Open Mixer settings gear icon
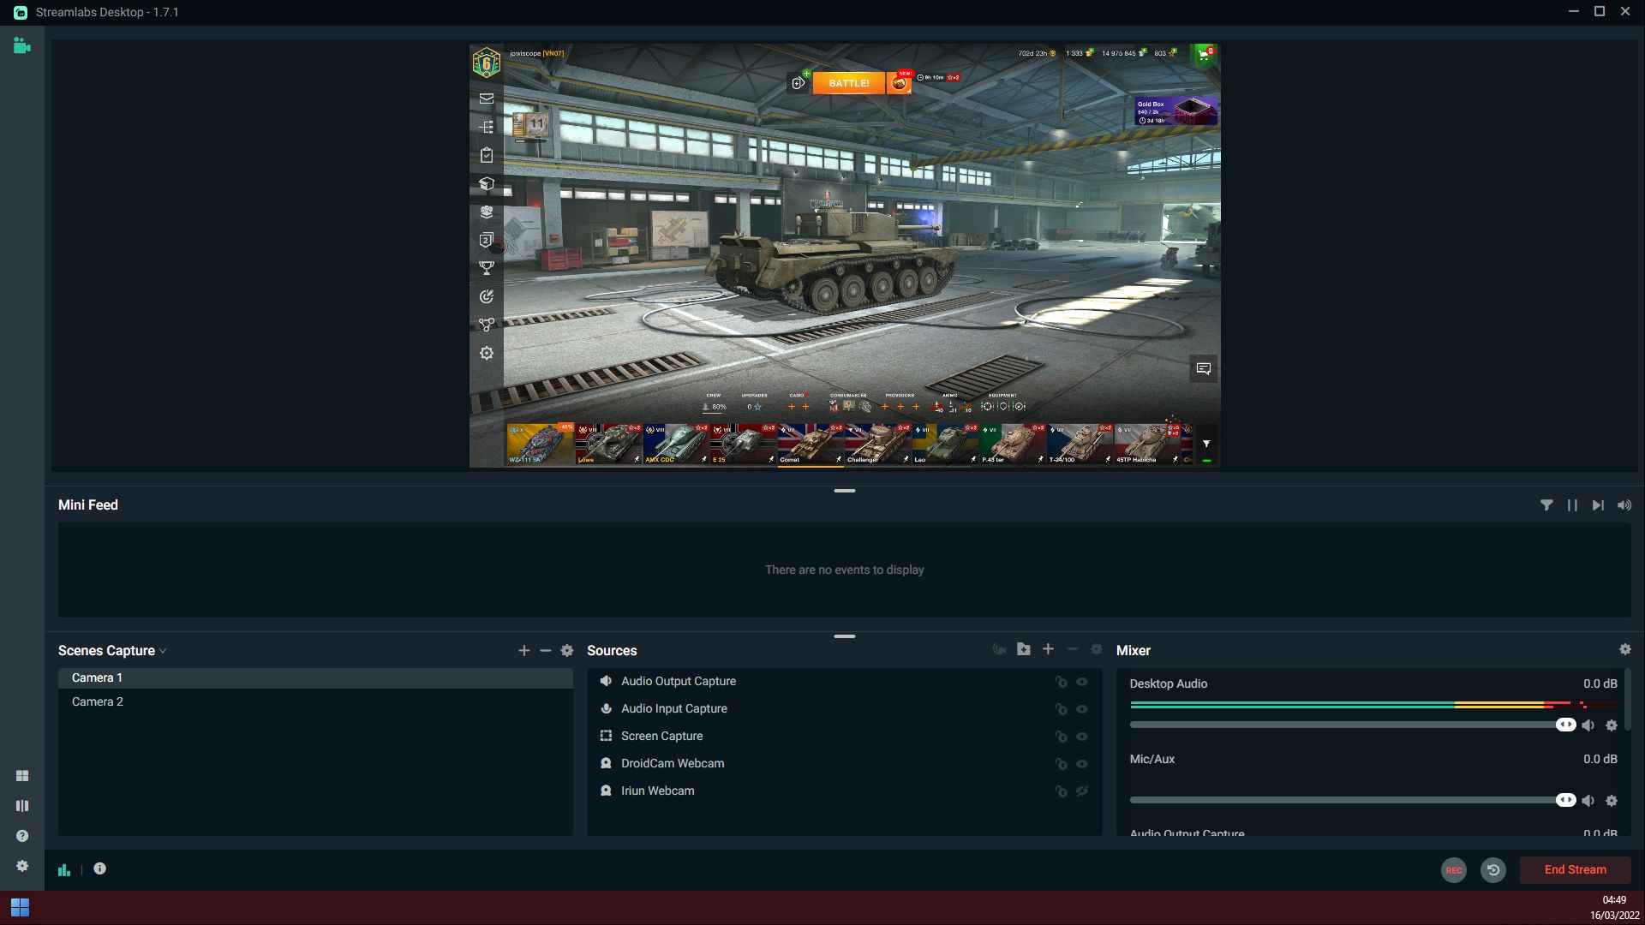 1625,649
